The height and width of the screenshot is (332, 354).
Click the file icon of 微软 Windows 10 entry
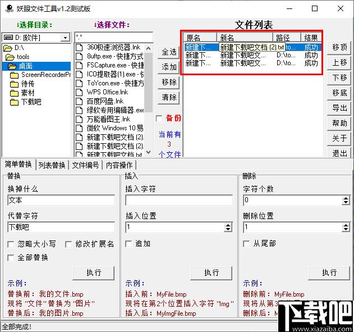pyautogui.click(x=79, y=128)
